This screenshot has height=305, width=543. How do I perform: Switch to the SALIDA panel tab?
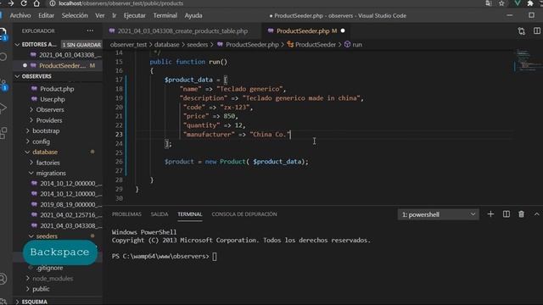point(160,214)
